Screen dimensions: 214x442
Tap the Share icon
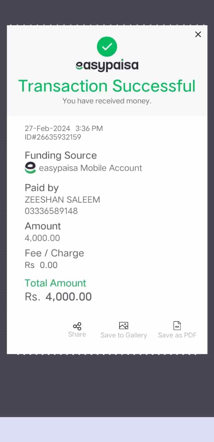[x=77, y=326]
